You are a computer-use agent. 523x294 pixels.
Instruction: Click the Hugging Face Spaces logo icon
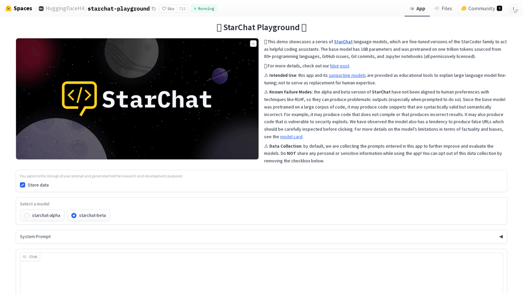coord(8,9)
